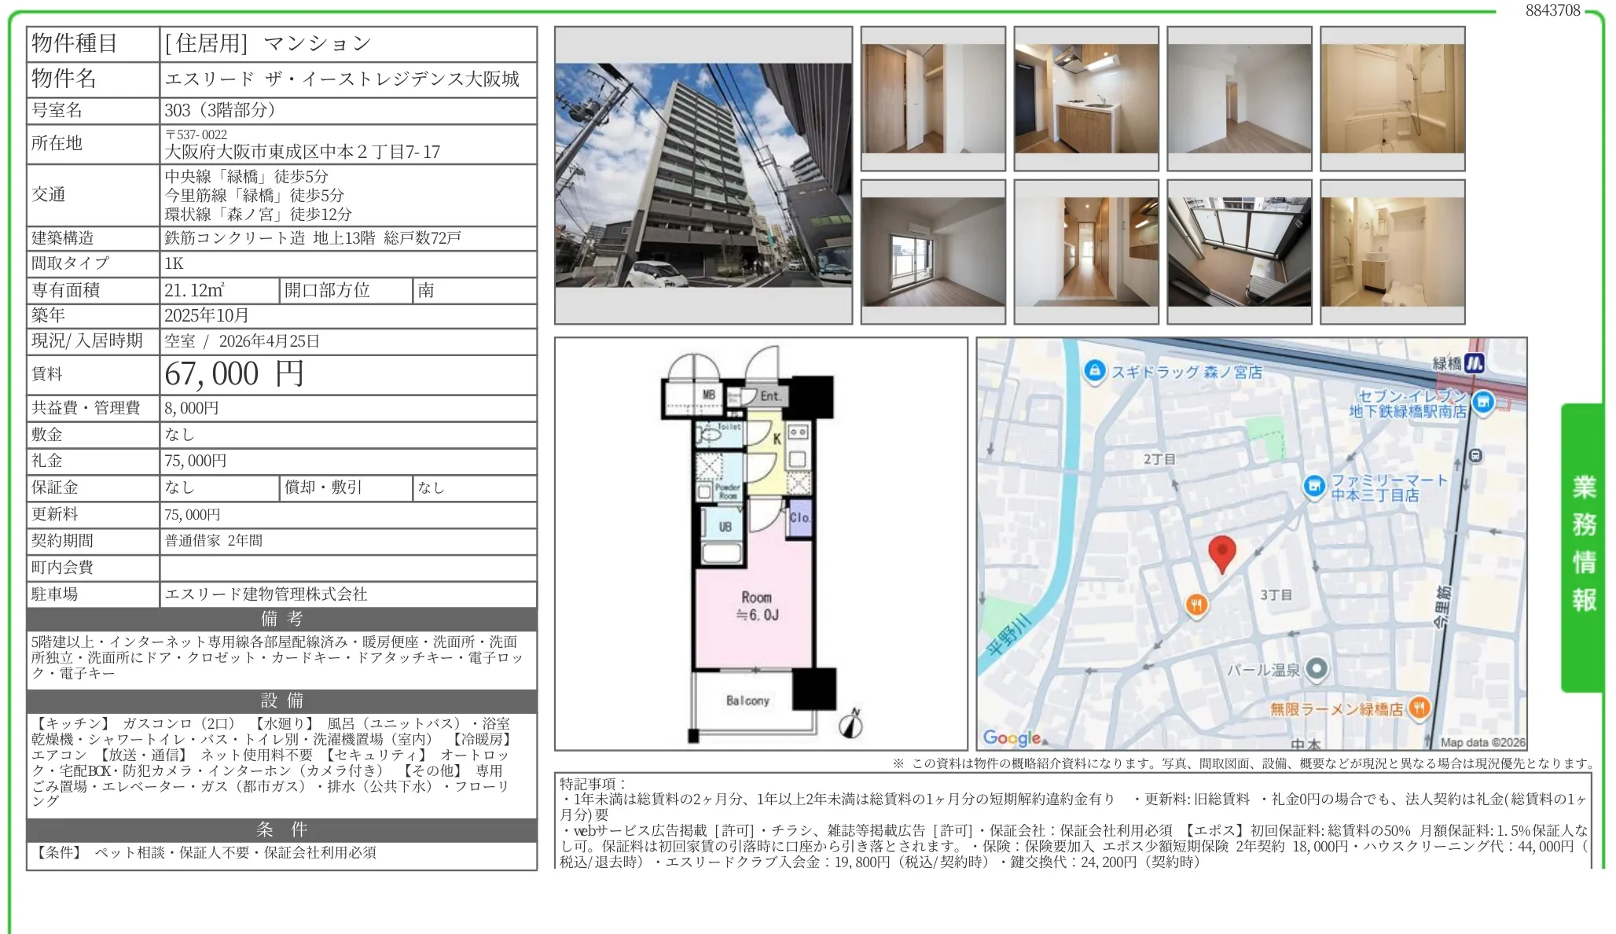
Task: Open the balcony window photo thumbnail
Action: point(1239,252)
